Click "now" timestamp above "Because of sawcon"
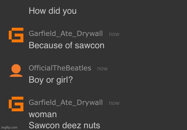Image resolution: width=187 pixels, height=130 pixels. coord(114,34)
